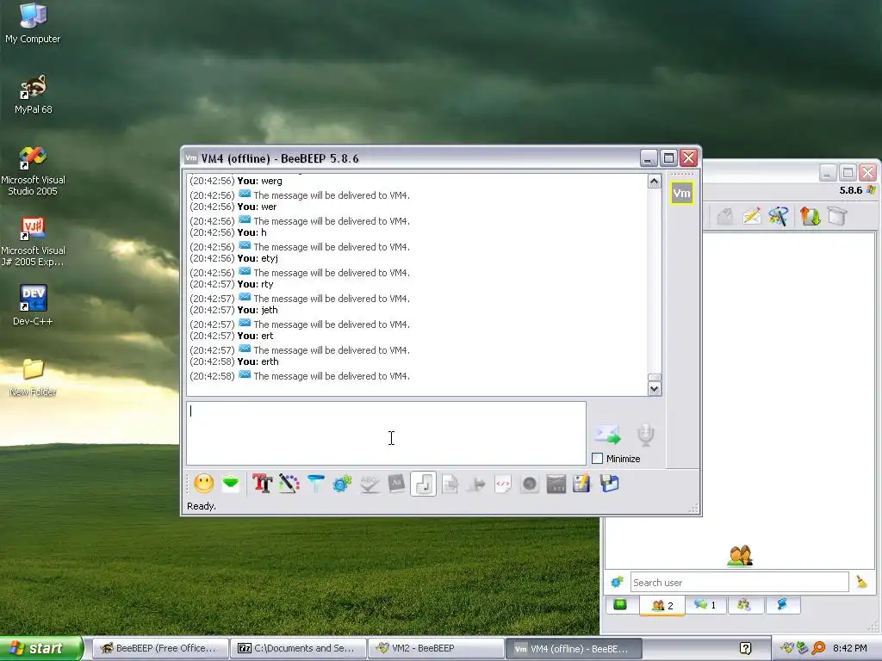Select the MyPal 68 desktop shortcut

pos(34,95)
